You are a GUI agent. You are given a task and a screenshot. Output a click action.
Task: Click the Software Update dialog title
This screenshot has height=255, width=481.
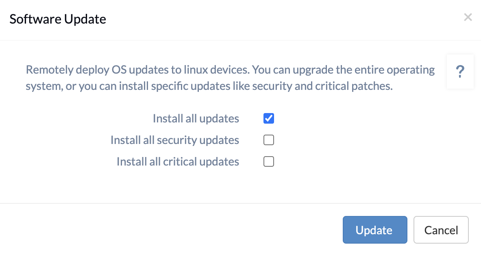tap(58, 19)
